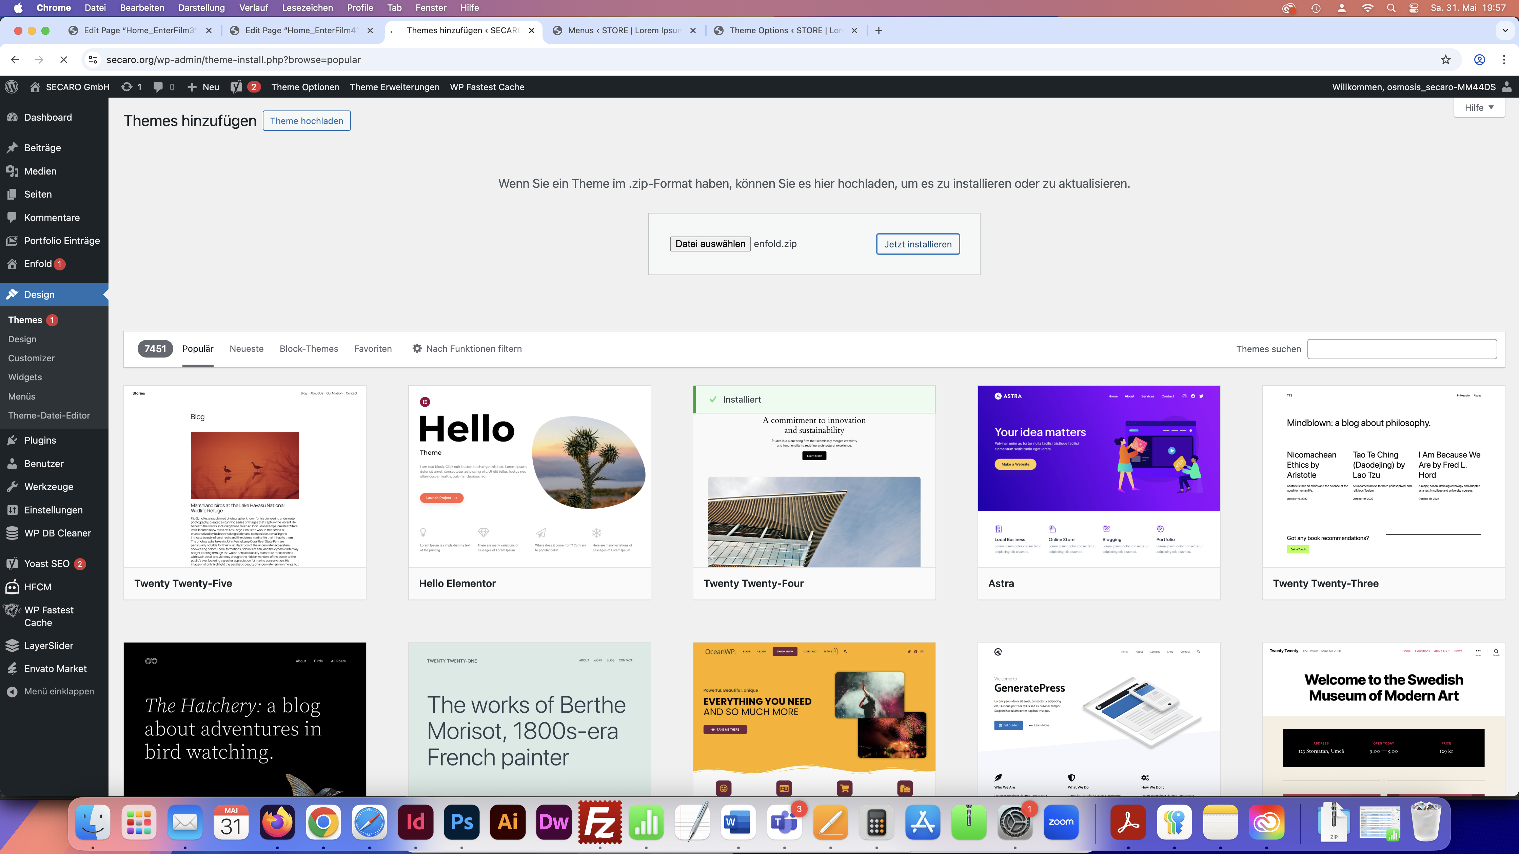The image size is (1519, 854).
Task: Open InDesign from the dock
Action: [x=416, y=821]
